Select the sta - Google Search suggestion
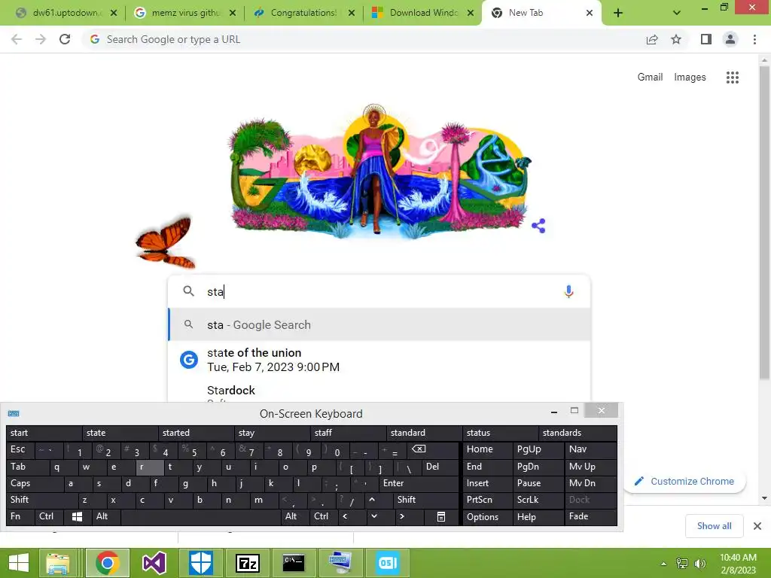Image resolution: width=771 pixels, height=578 pixels. click(x=379, y=325)
